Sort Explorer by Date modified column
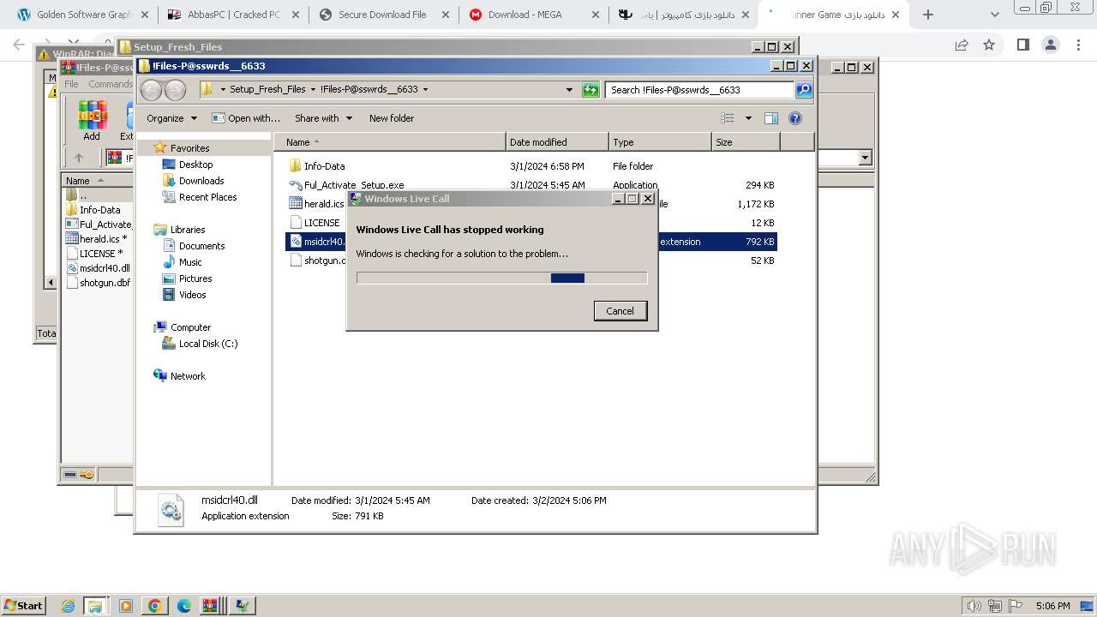Screen dimensions: 1097x617 (557, 142)
